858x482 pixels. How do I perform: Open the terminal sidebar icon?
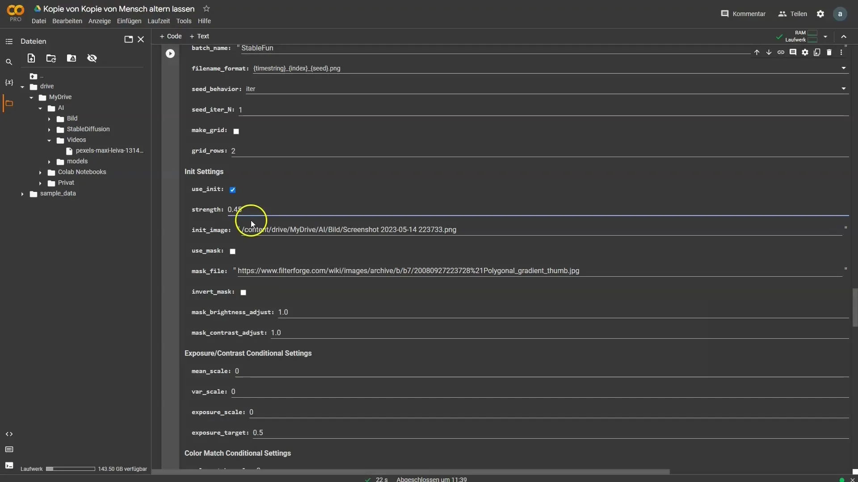click(x=9, y=465)
